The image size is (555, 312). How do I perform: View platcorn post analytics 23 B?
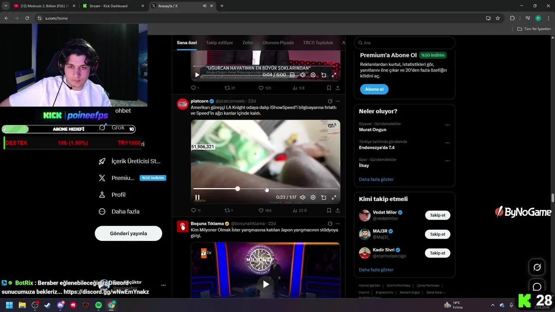tap(299, 210)
